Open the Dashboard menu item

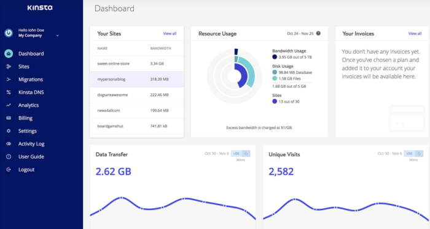(x=31, y=53)
